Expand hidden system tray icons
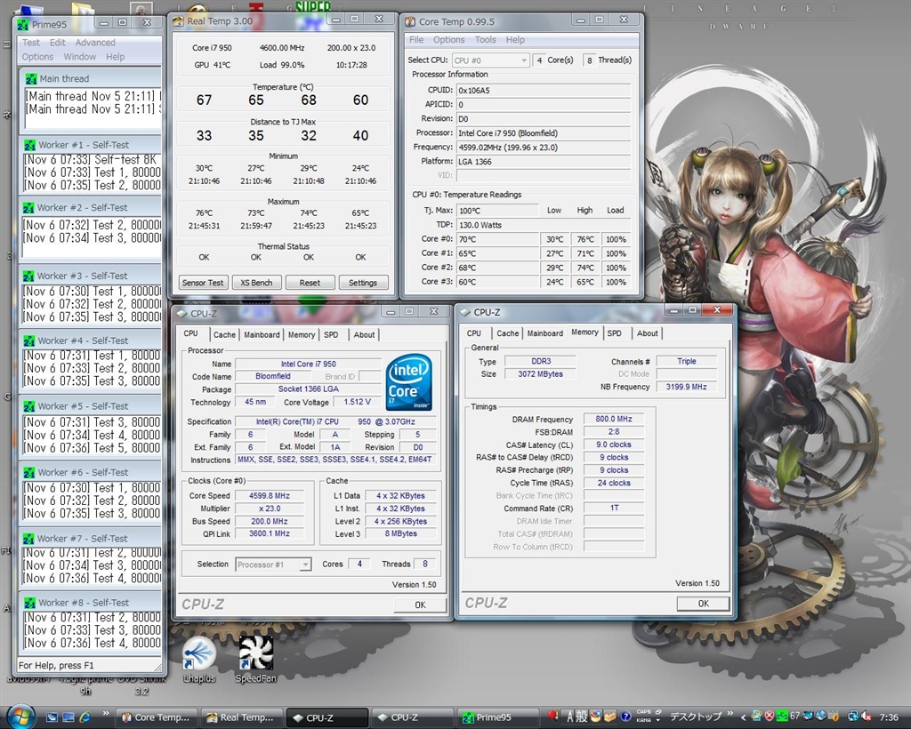 744,717
